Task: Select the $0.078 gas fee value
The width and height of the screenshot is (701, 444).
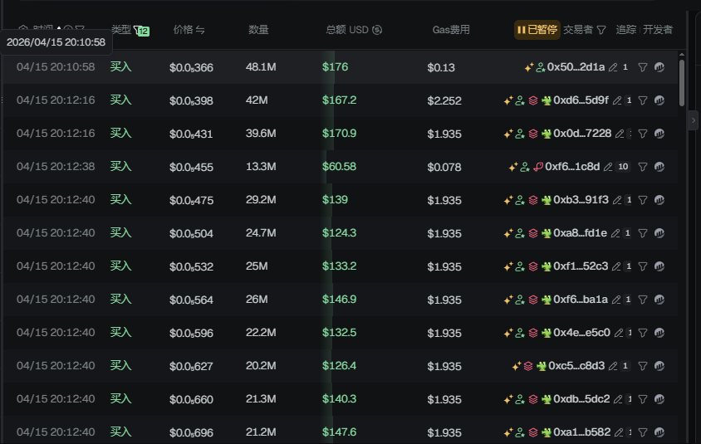Action: click(444, 167)
